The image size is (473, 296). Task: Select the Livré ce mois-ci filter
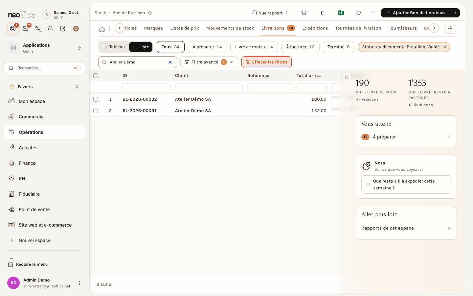254,47
